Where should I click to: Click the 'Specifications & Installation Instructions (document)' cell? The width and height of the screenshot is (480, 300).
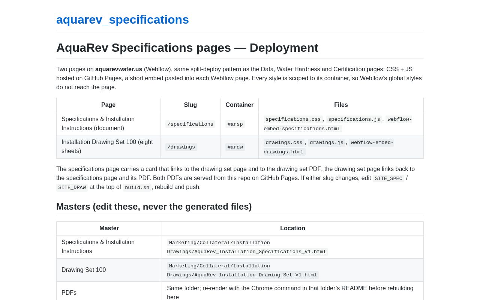pyautogui.click(x=108, y=124)
